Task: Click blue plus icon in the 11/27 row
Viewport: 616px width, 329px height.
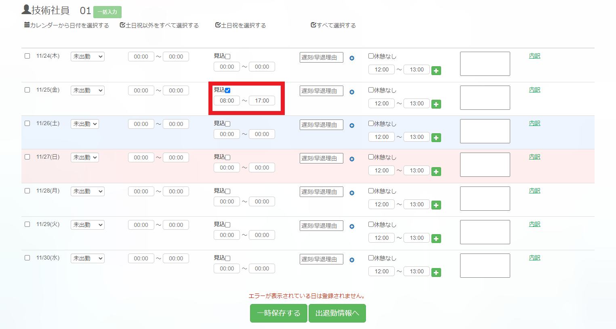Action: (x=352, y=159)
